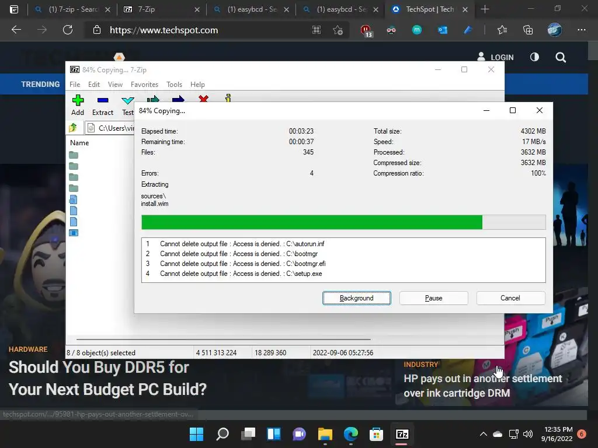The height and width of the screenshot is (448, 598).
Task: Show hidden system tray icons
Action: tap(483, 434)
